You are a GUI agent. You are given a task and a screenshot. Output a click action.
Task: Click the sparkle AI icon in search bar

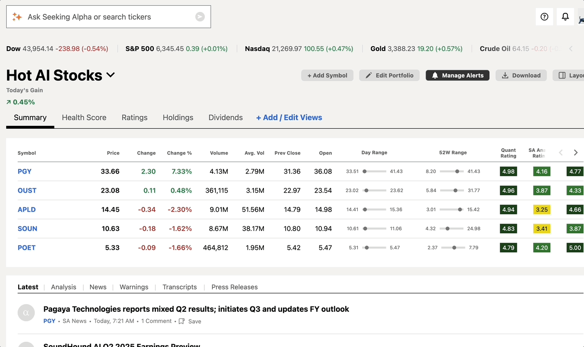(x=17, y=17)
